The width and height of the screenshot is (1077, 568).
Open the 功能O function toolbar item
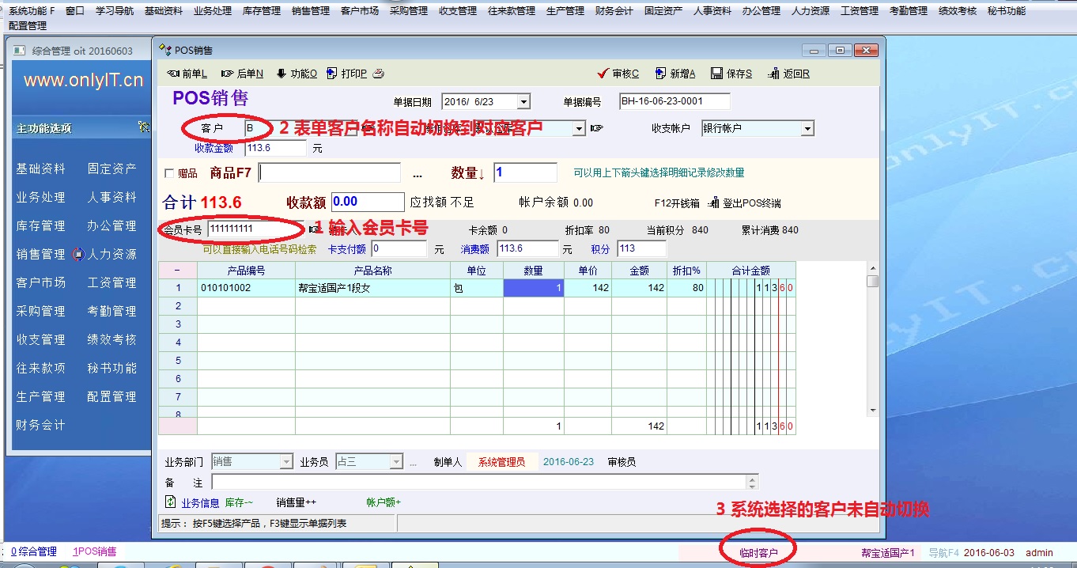click(x=281, y=74)
